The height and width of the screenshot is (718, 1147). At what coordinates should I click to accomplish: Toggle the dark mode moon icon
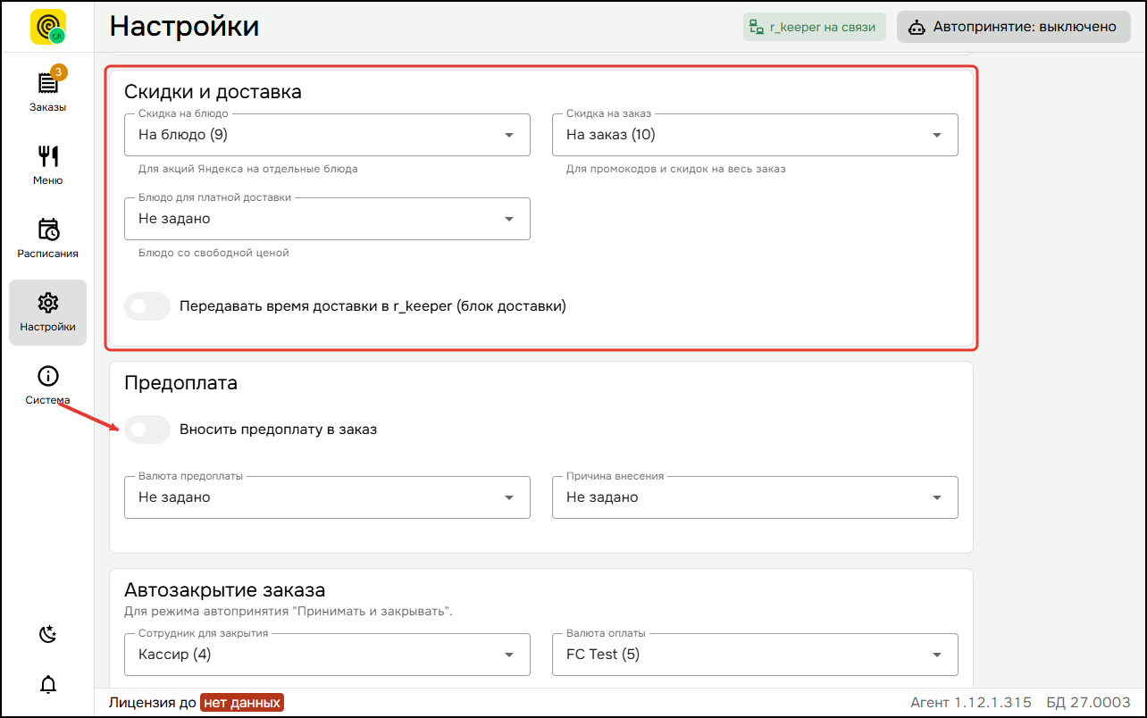tap(48, 634)
